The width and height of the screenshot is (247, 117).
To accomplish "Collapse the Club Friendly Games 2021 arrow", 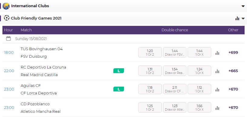I will coord(243,18).
